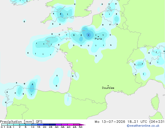The width and height of the screenshot is (165, 128).
Task: Click the 7 mm precipitation value west of Paris
Action: tap(88, 35)
